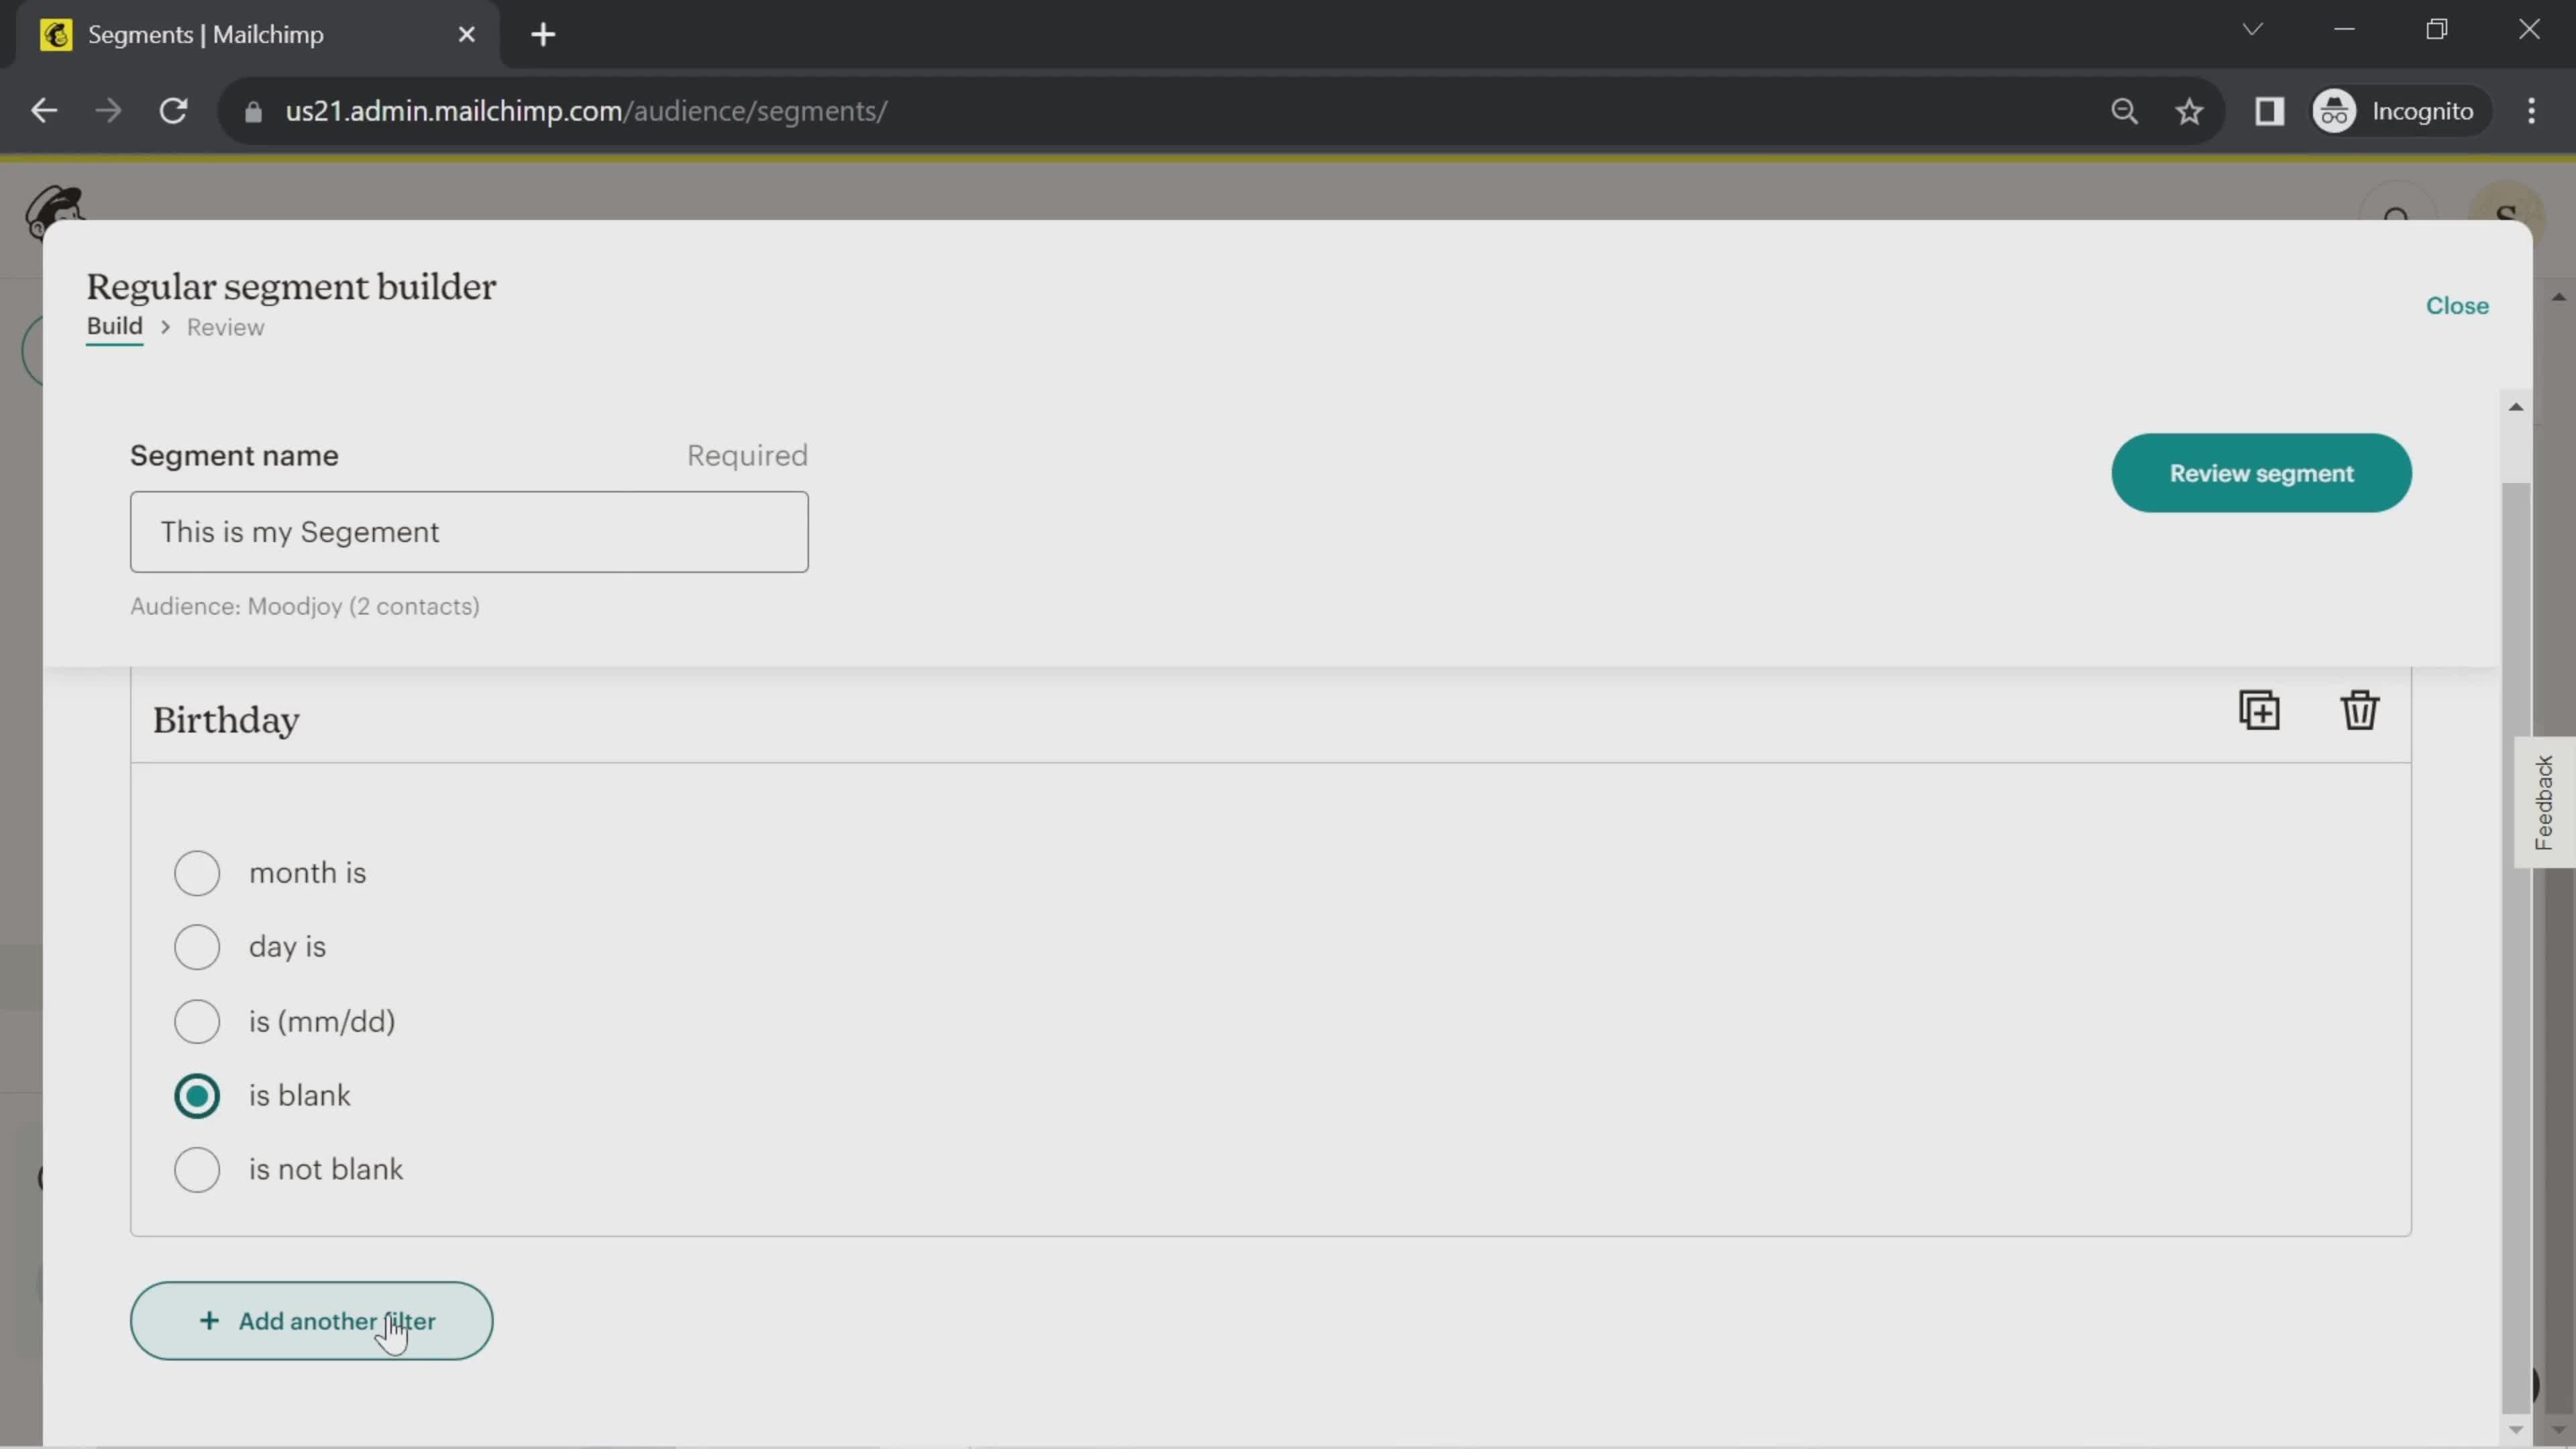This screenshot has height=1449, width=2576.
Task: Delete the Birthday filter using trash icon
Action: click(x=2359, y=710)
